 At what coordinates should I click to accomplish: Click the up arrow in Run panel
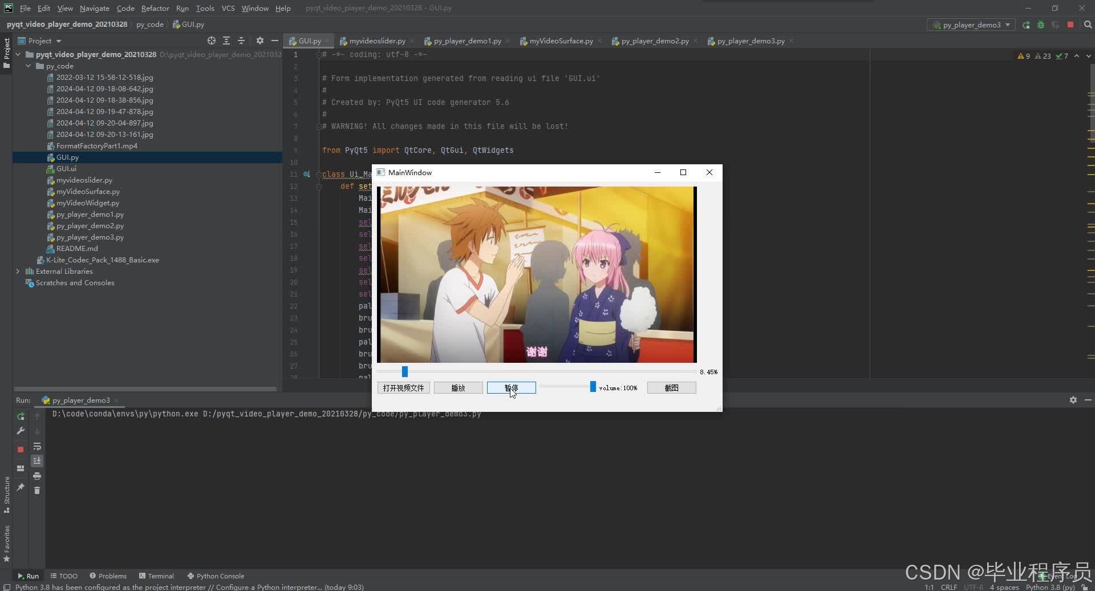37,416
